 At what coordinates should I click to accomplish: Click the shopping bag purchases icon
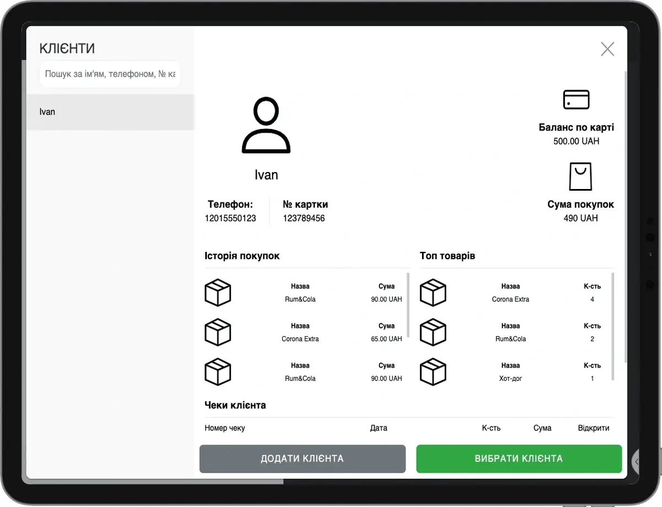tap(580, 176)
